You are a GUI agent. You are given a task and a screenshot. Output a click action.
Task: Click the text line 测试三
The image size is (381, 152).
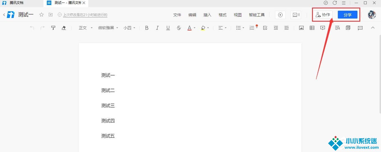coord(108,106)
